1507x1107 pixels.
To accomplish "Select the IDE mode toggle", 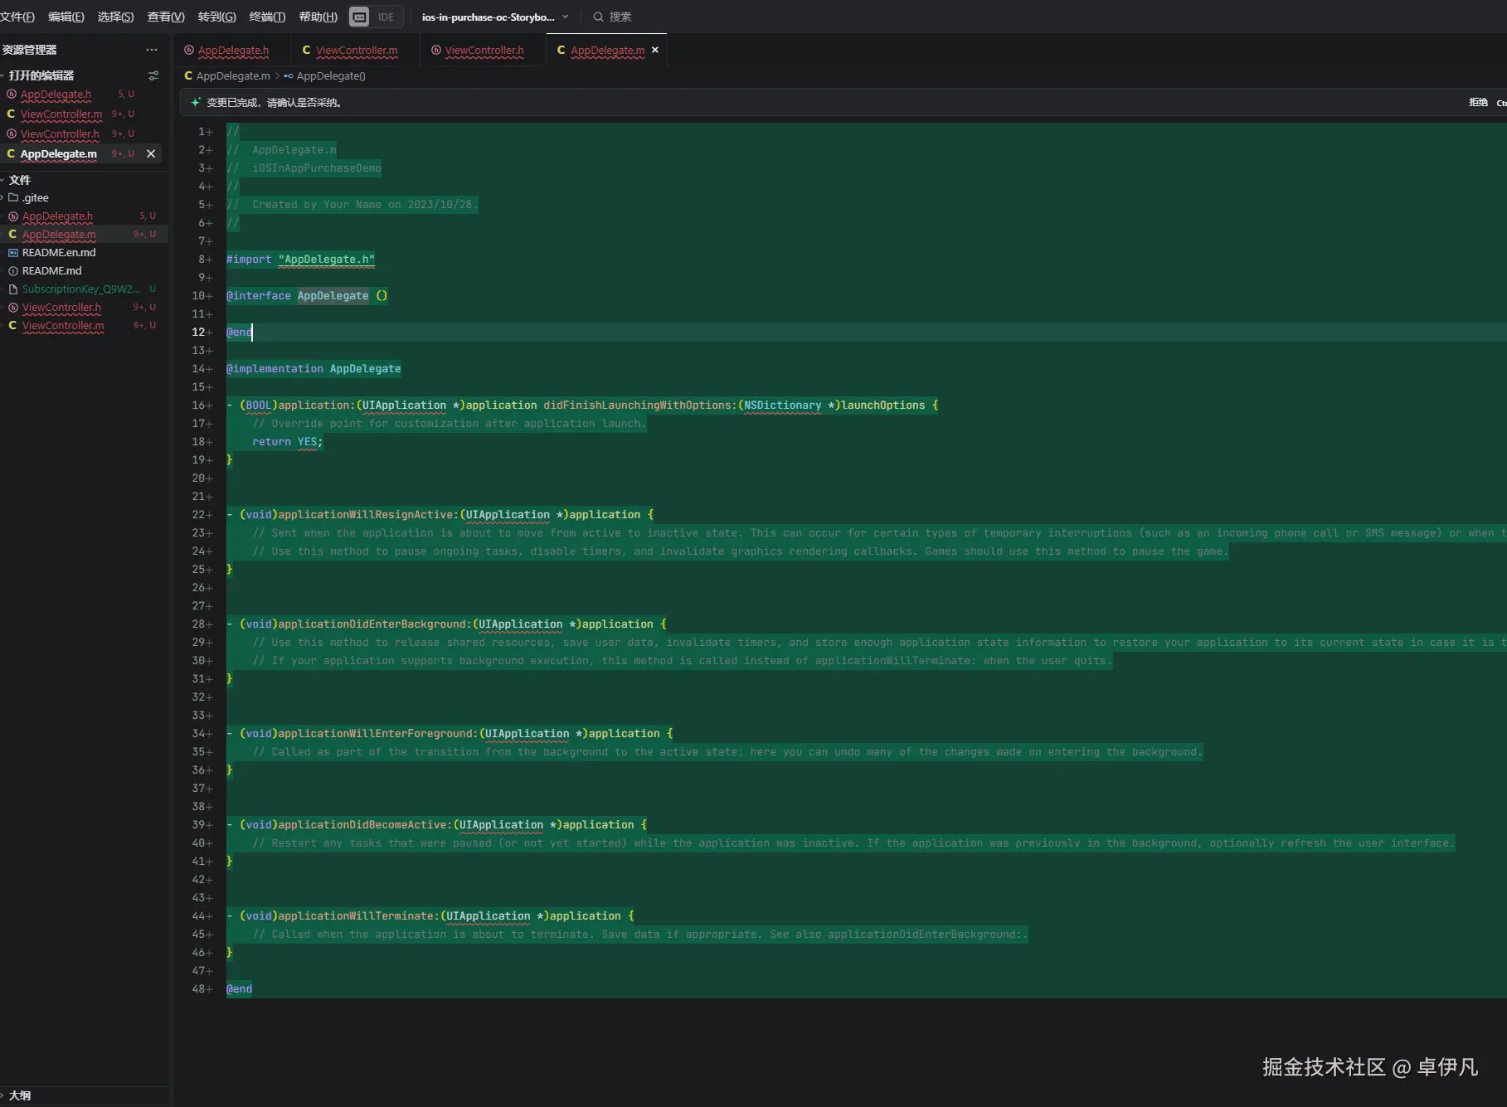I will (x=386, y=17).
